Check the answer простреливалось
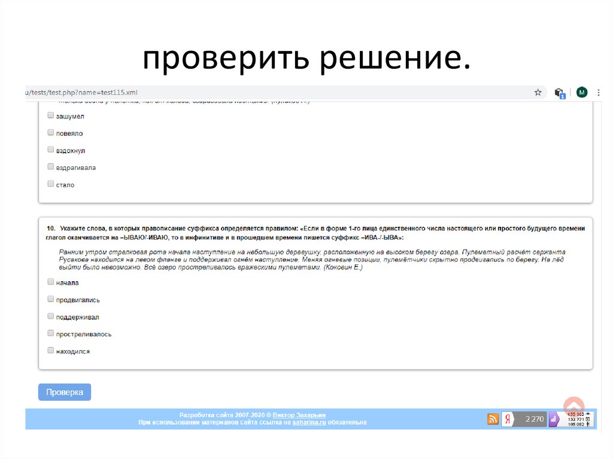Viewport: 613px width, 459px height. (x=50, y=332)
